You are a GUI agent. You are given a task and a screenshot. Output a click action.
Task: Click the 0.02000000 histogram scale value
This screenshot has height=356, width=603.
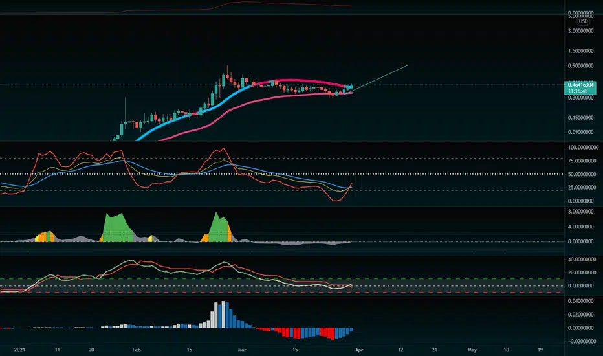point(581,315)
